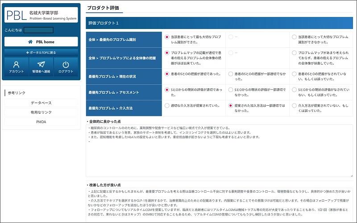357x223 pixels.
Task: Select 介入方法が提案されていない radio option
Action: point(294,106)
